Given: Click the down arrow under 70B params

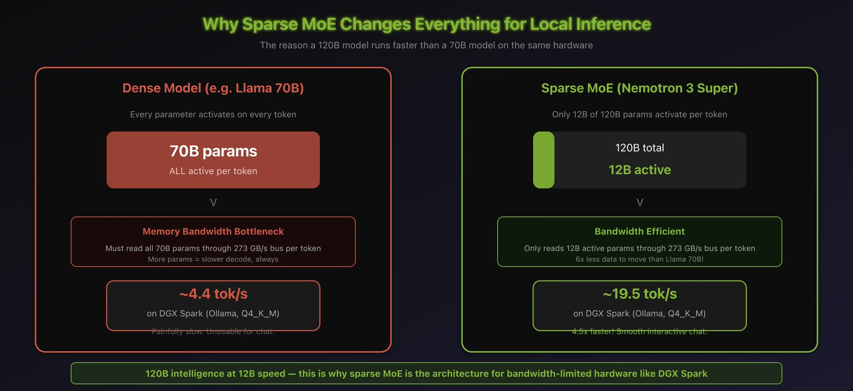Looking at the screenshot, I should [x=213, y=203].
